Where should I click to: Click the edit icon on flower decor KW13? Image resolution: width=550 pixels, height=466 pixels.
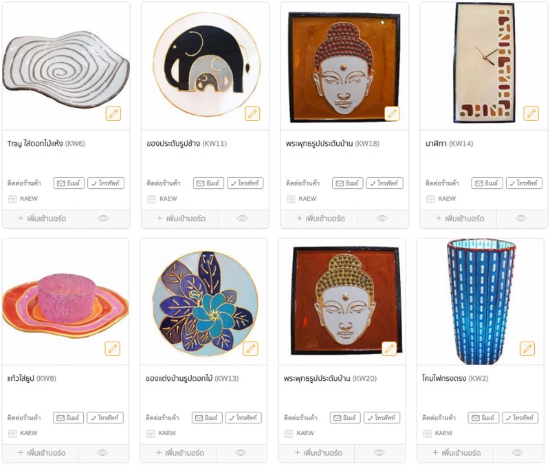pyautogui.click(x=250, y=348)
